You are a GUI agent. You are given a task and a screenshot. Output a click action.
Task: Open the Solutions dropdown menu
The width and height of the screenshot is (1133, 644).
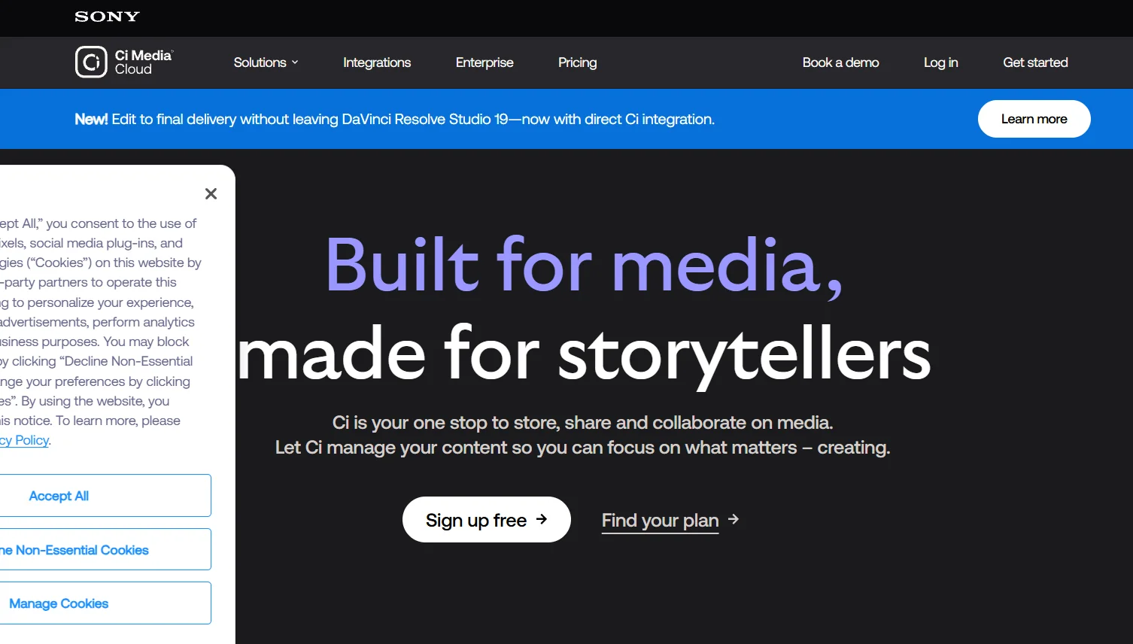tap(260, 62)
